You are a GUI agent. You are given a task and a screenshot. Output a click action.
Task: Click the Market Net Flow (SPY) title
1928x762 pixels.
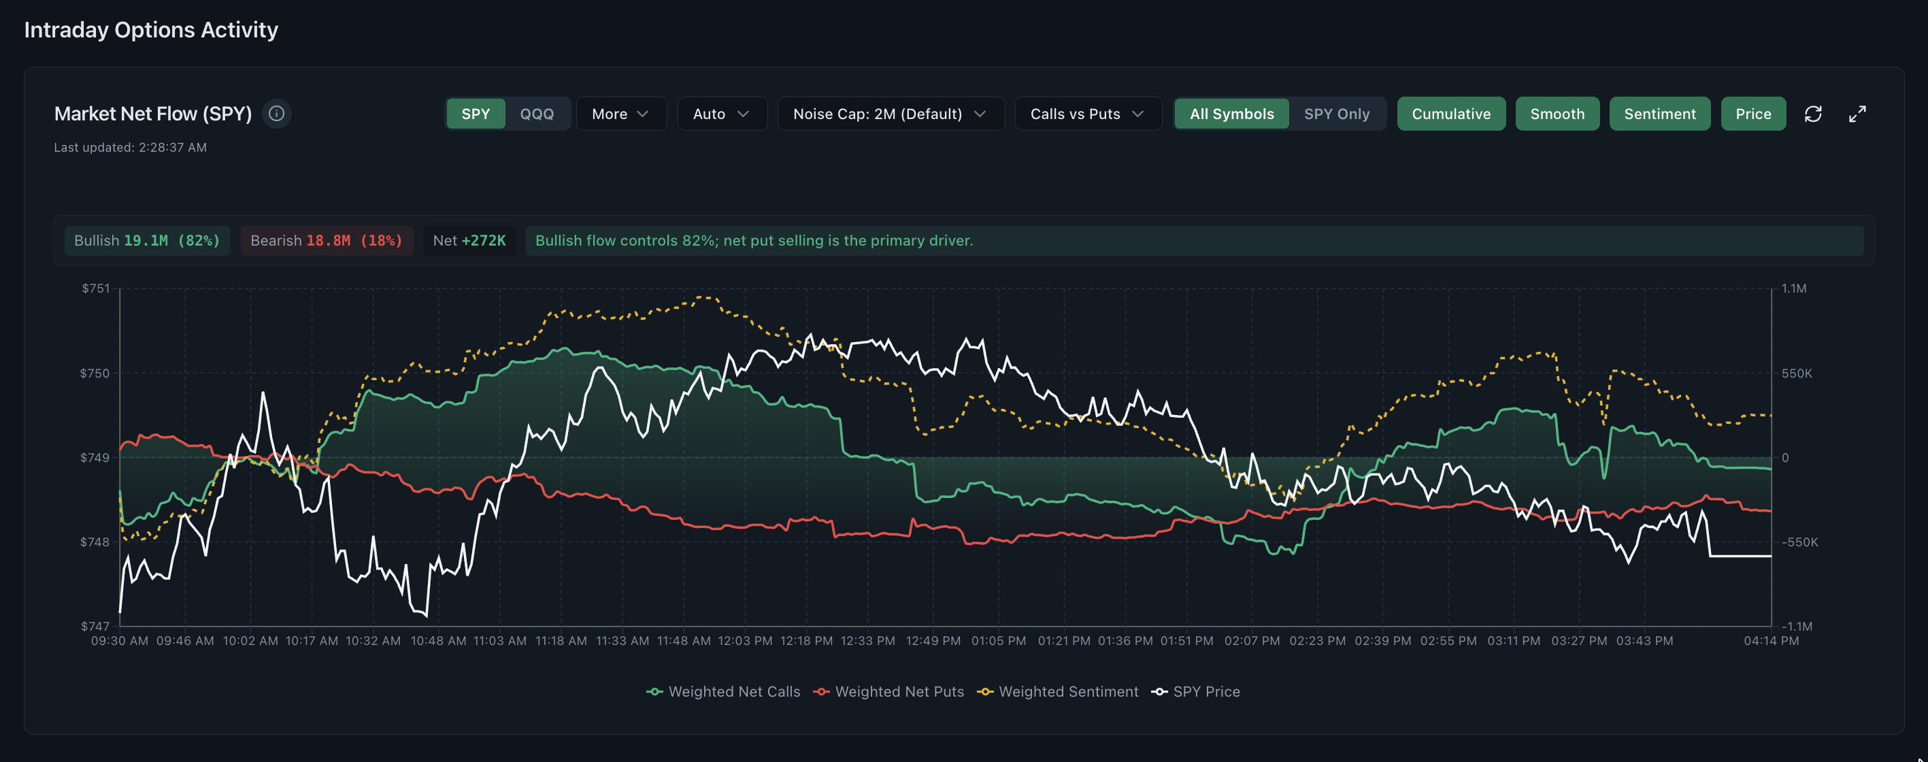(152, 114)
